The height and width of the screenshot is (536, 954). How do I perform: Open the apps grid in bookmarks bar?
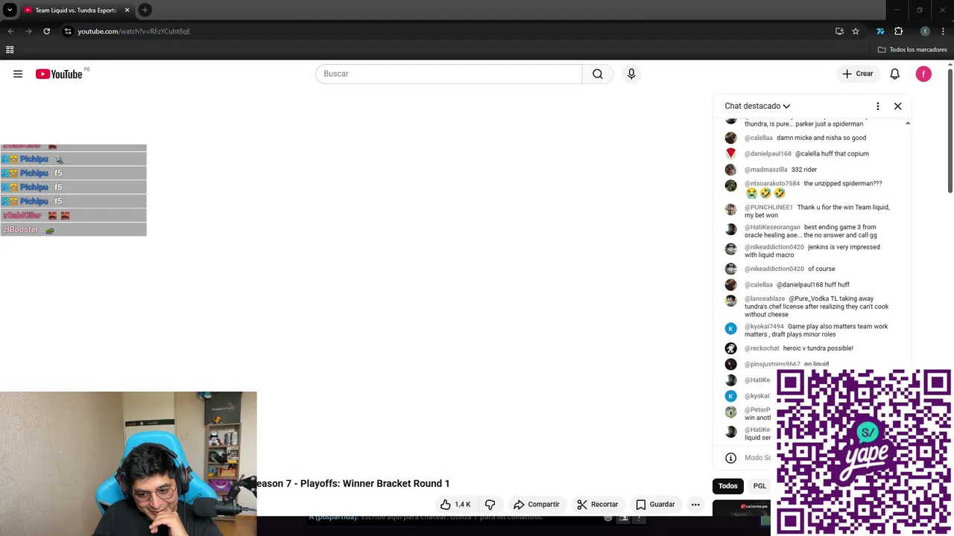pos(10,50)
